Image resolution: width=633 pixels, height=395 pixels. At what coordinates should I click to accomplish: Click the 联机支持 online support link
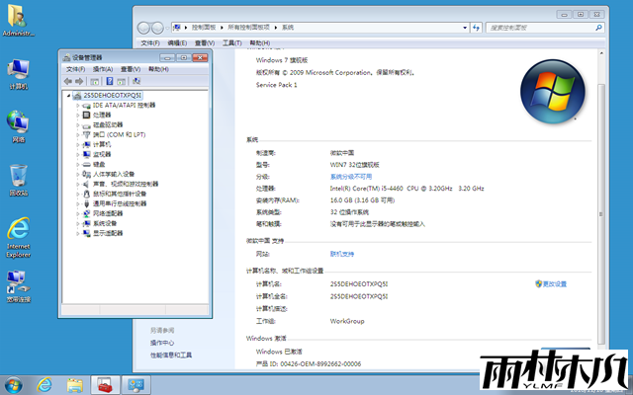click(342, 253)
